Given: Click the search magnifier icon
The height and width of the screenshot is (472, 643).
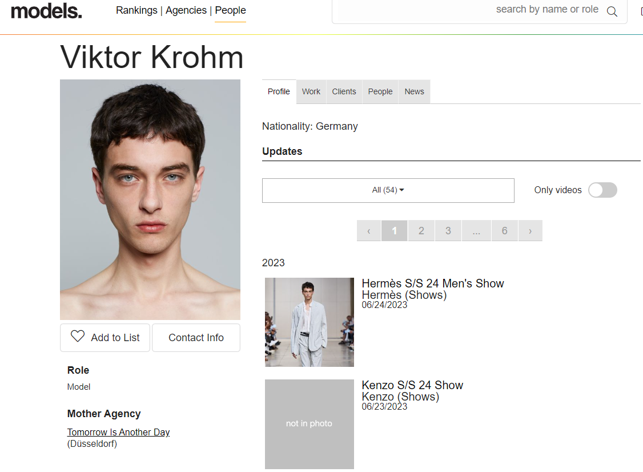Looking at the screenshot, I should click(x=612, y=11).
